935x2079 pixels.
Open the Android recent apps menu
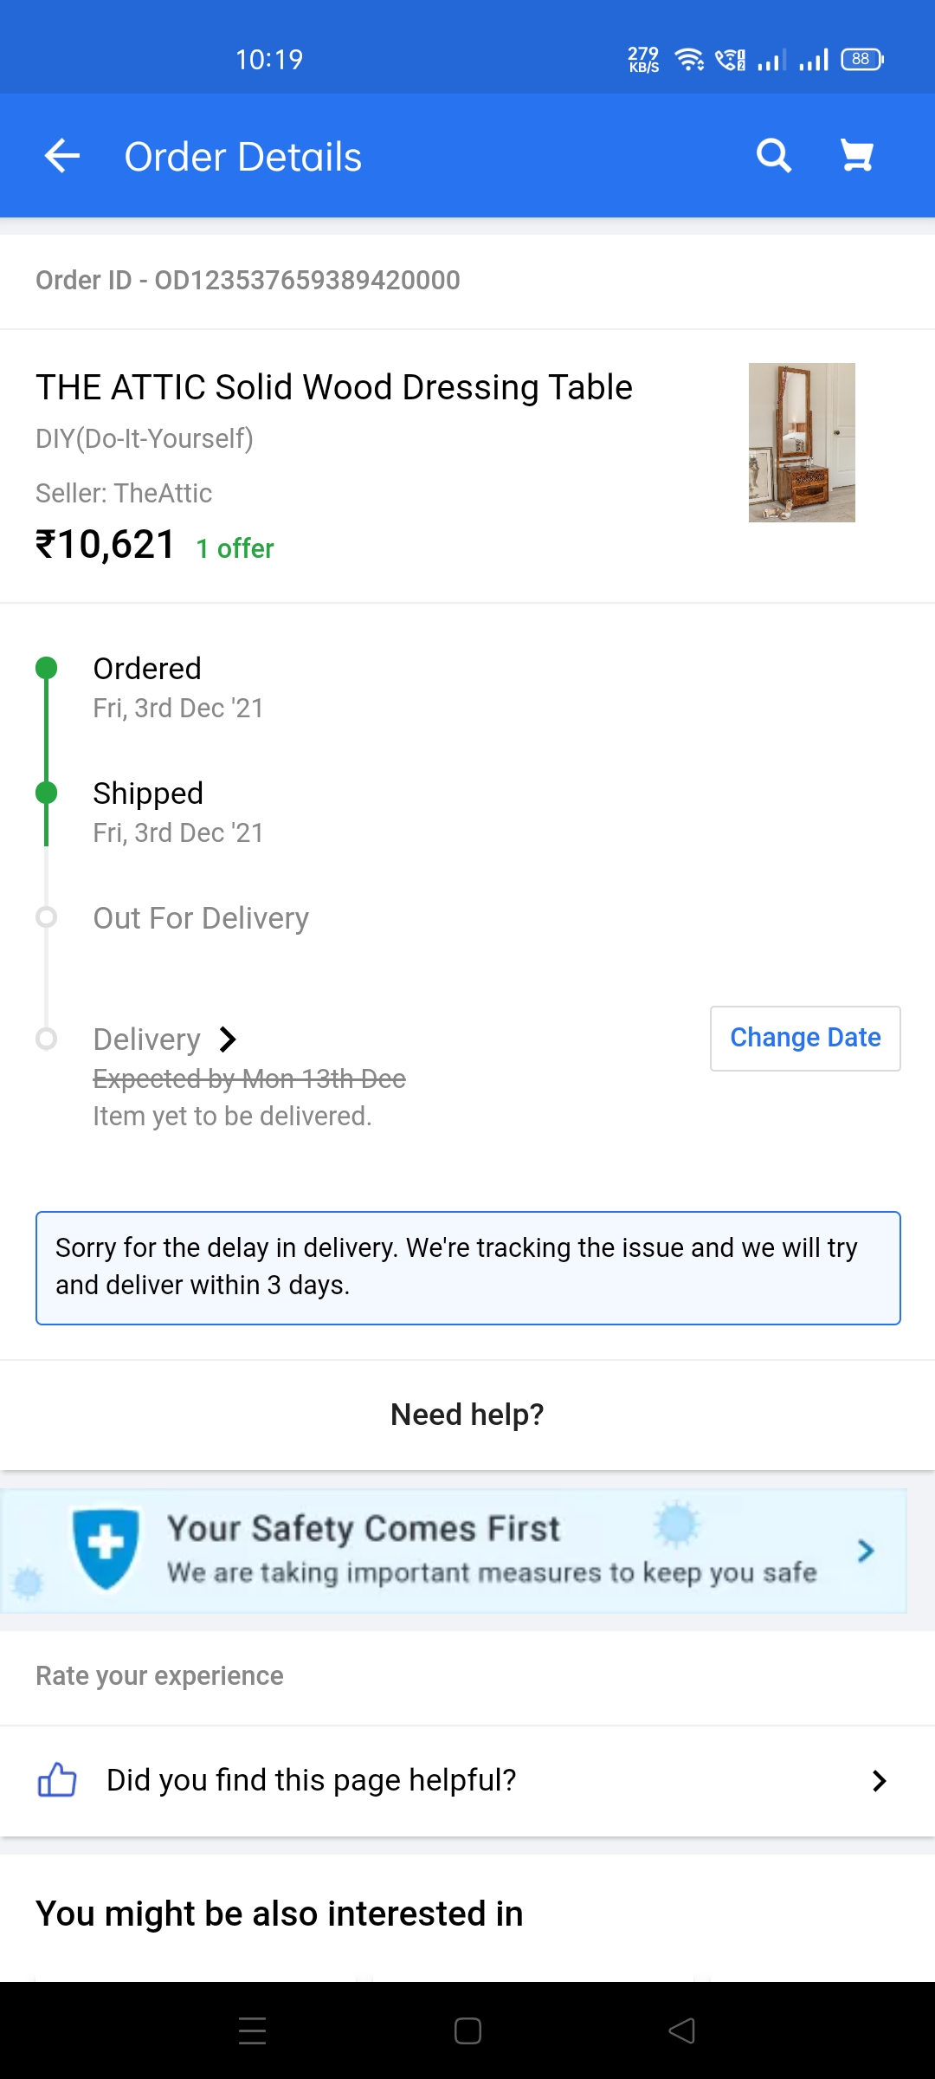252,2030
